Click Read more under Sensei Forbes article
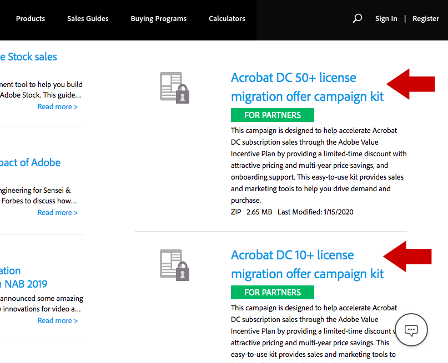 pos(57,212)
